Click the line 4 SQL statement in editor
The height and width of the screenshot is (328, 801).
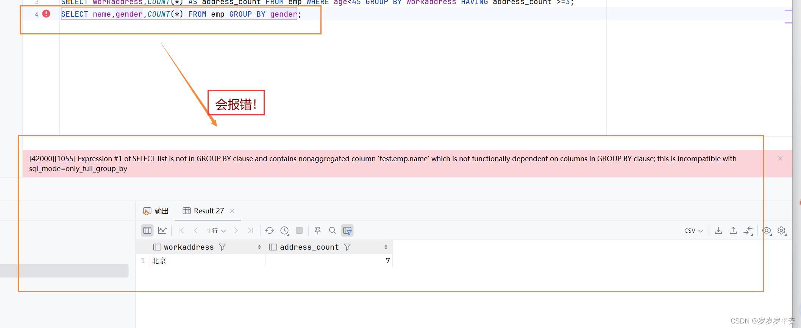(181, 14)
